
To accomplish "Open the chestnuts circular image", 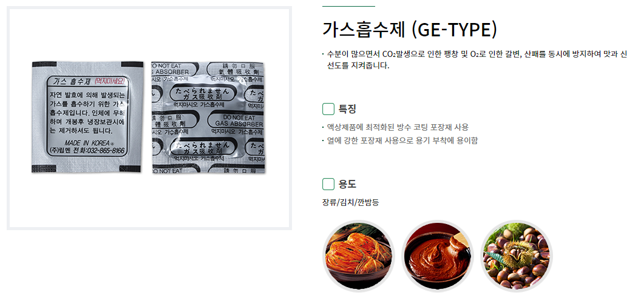I will click(x=517, y=256).
